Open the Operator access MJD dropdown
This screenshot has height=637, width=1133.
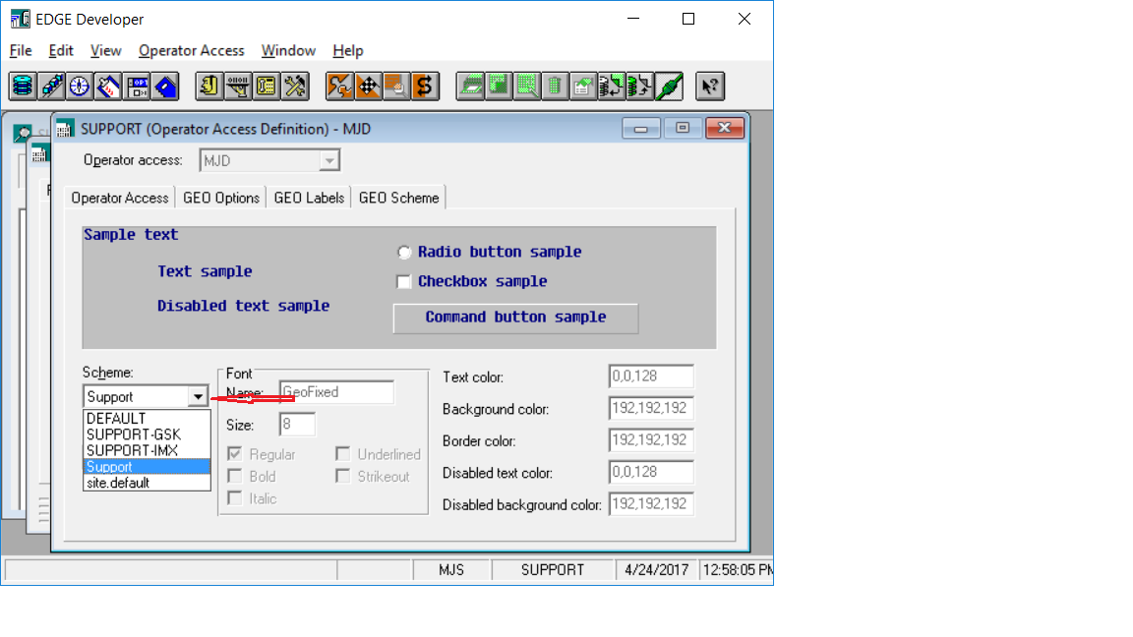(328, 160)
